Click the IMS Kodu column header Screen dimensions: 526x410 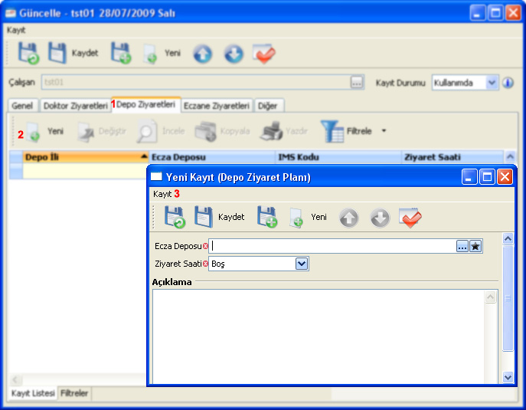click(x=338, y=157)
